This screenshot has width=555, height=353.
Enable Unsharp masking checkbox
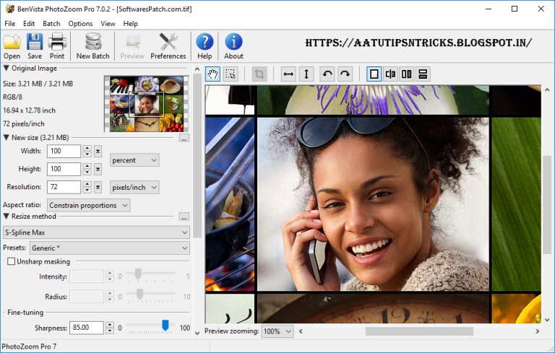(x=11, y=261)
